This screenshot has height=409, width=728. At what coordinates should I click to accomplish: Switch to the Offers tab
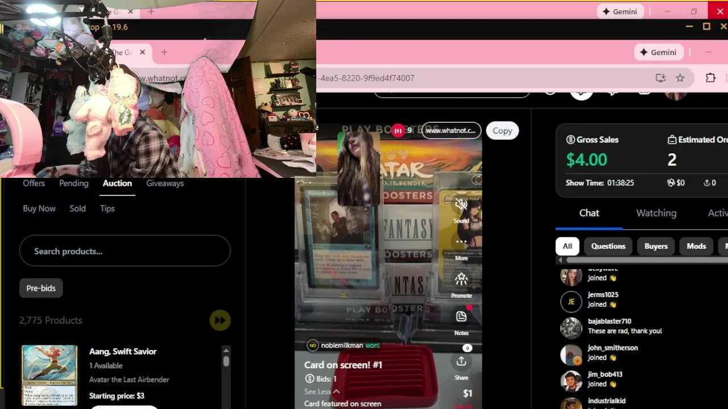(34, 183)
